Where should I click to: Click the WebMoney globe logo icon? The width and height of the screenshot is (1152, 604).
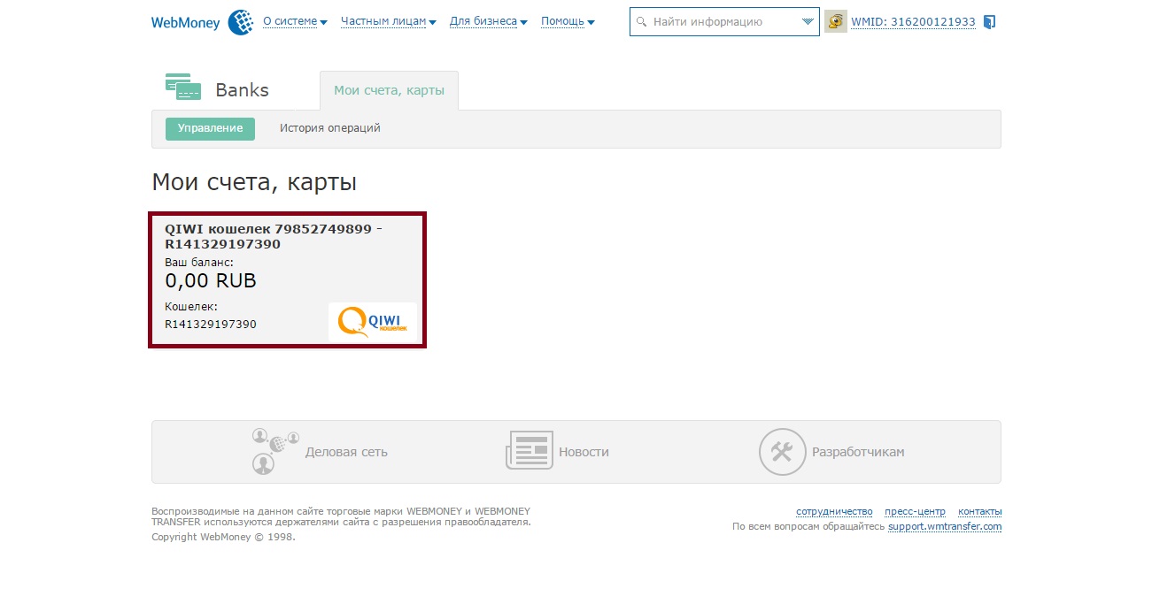[x=240, y=22]
